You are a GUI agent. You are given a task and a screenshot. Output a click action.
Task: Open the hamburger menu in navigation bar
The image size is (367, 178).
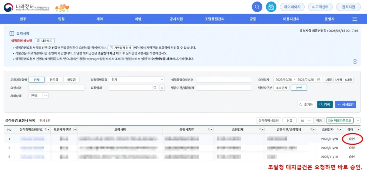tap(354, 19)
